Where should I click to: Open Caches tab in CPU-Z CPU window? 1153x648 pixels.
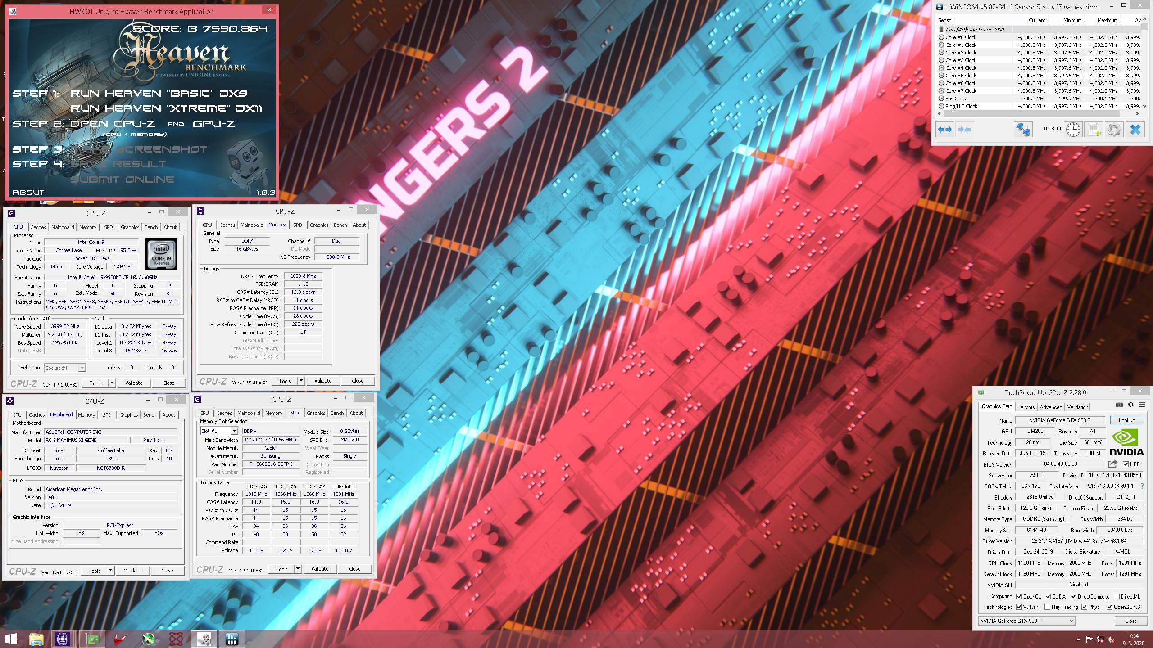click(38, 227)
